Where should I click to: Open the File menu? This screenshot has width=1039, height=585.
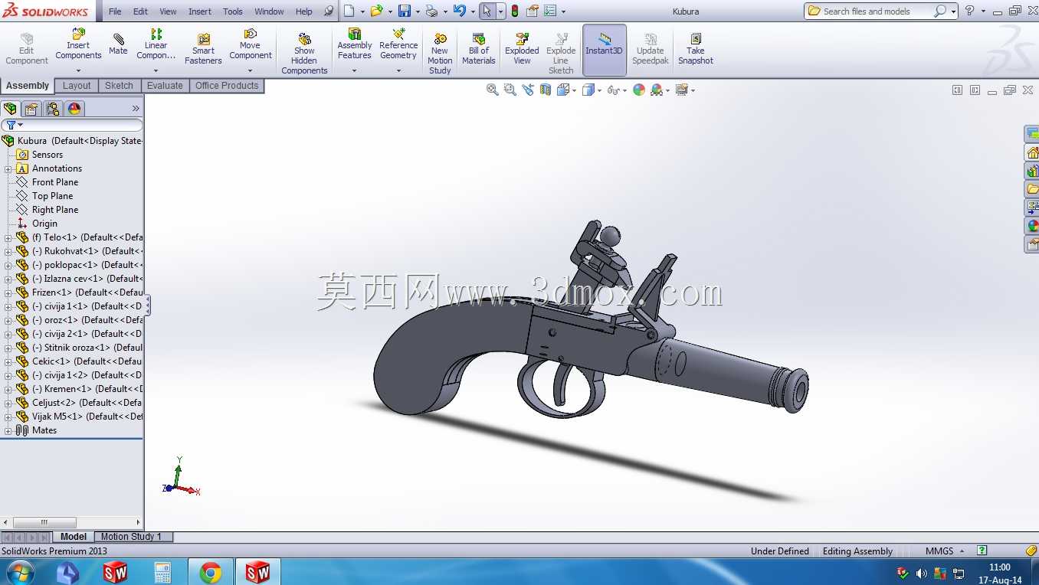115,11
